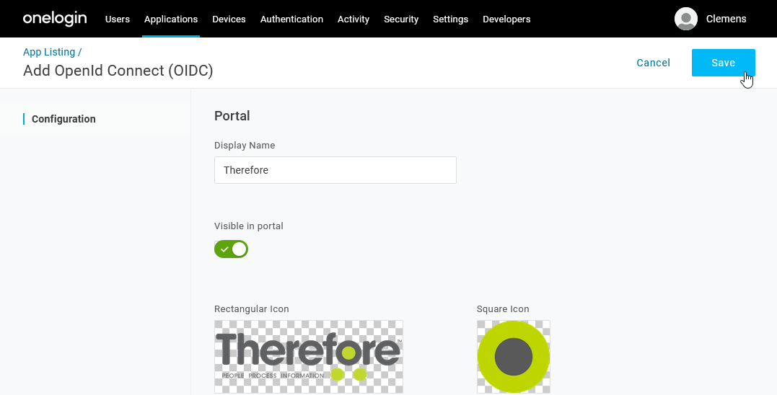Toggle the Visible in portal switch
Image resolution: width=777 pixels, height=395 pixels.
pyautogui.click(x=231, y=249)
